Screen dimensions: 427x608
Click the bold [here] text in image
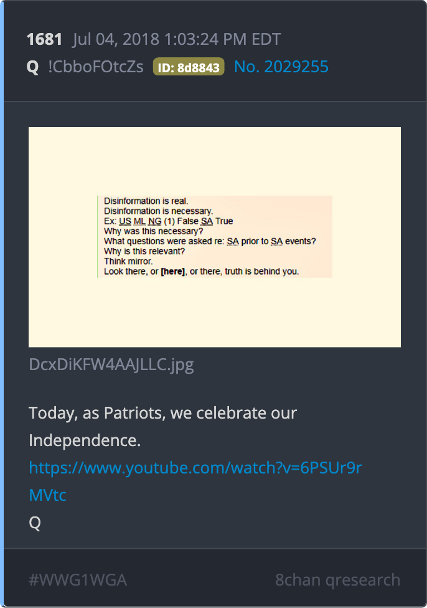173,272
